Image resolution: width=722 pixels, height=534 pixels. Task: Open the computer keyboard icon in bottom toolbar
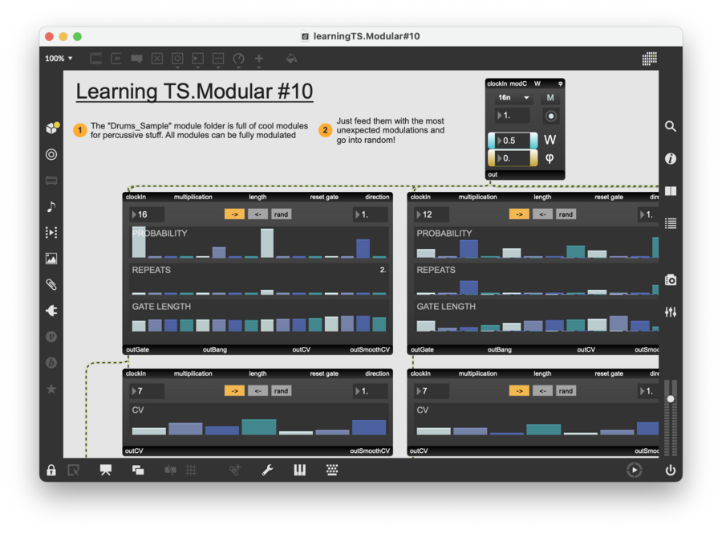(x=332, y=470)
